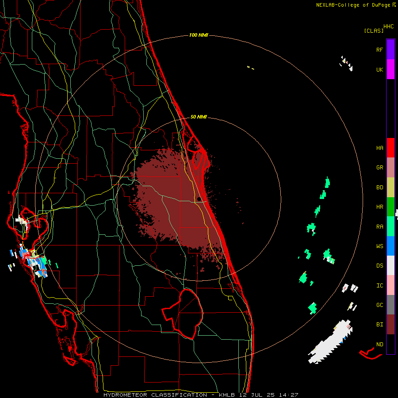Click the olive-yellow BD legend swatch
The image size is (398, 398).
pos(390,188)
